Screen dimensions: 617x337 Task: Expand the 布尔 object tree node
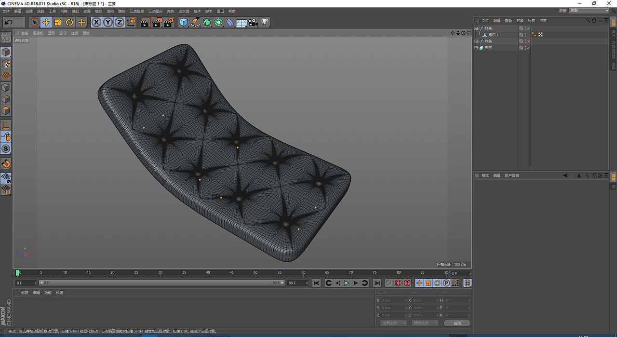[476, 48]
